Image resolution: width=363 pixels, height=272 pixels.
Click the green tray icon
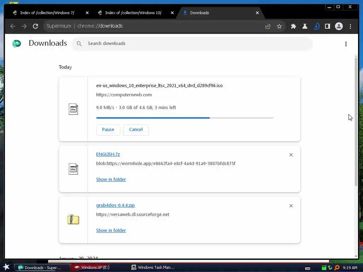324,268
